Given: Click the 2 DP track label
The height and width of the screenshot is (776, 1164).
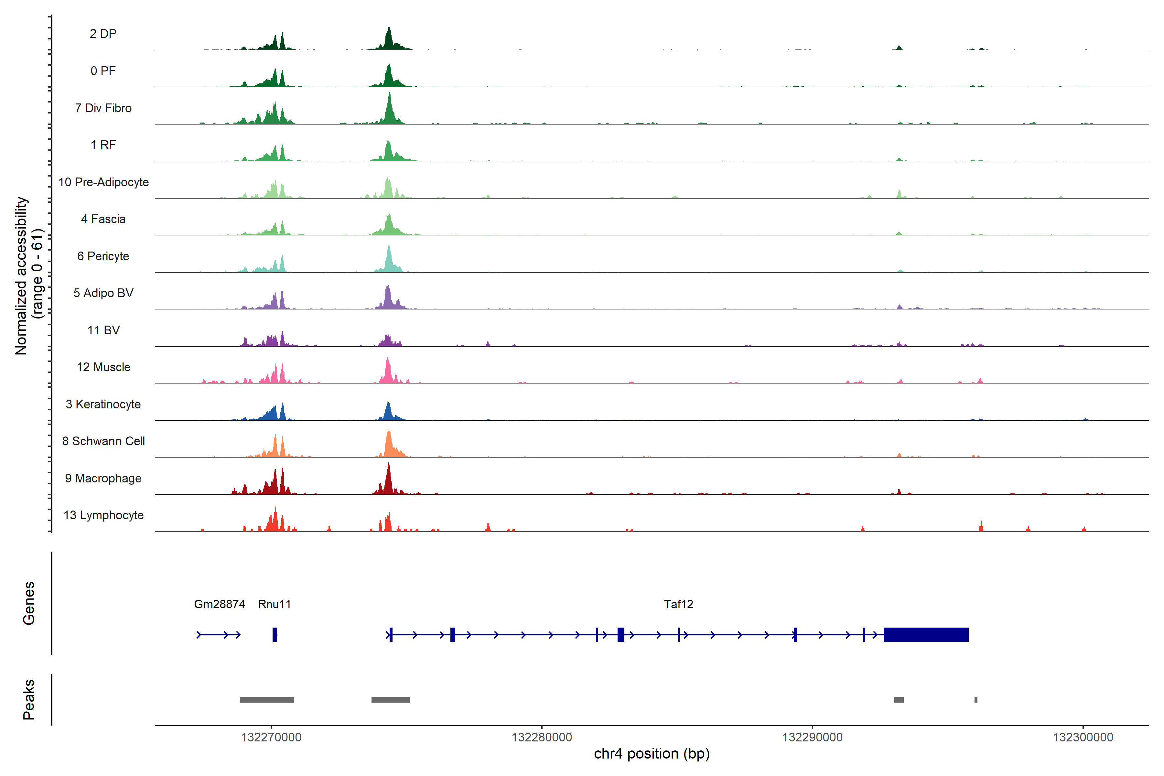Looking at the screenshot, I should click(103, 34).
